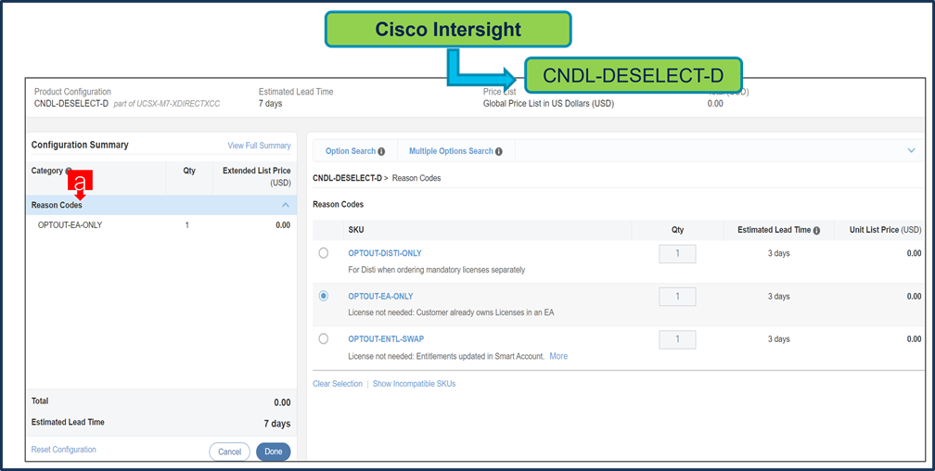Click the More link under OPTOUT-ENTL-SWAP
This screenshot has width=935, height=471.
click(x=558, y=356)
